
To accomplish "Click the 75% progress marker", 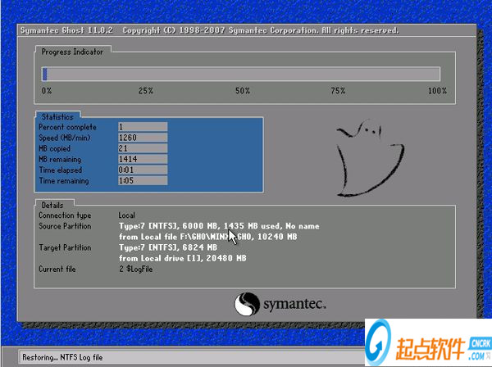I will click(x=338, y=91).
